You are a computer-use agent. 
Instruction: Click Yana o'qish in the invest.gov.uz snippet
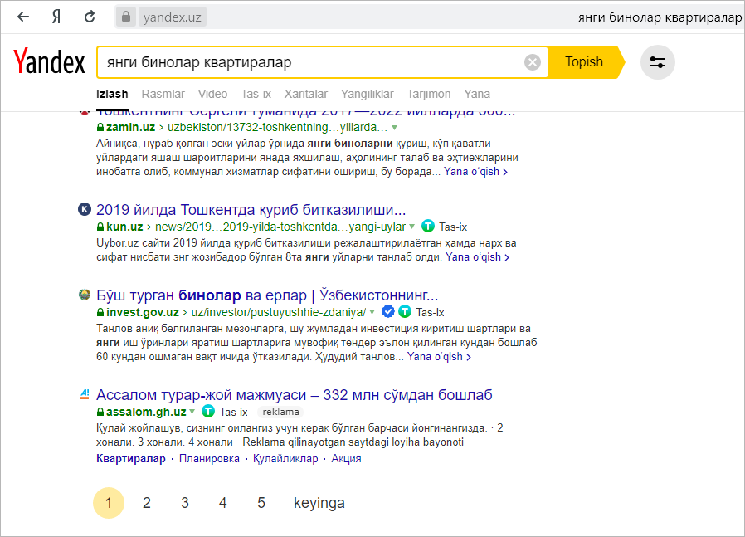coord(439,357)
